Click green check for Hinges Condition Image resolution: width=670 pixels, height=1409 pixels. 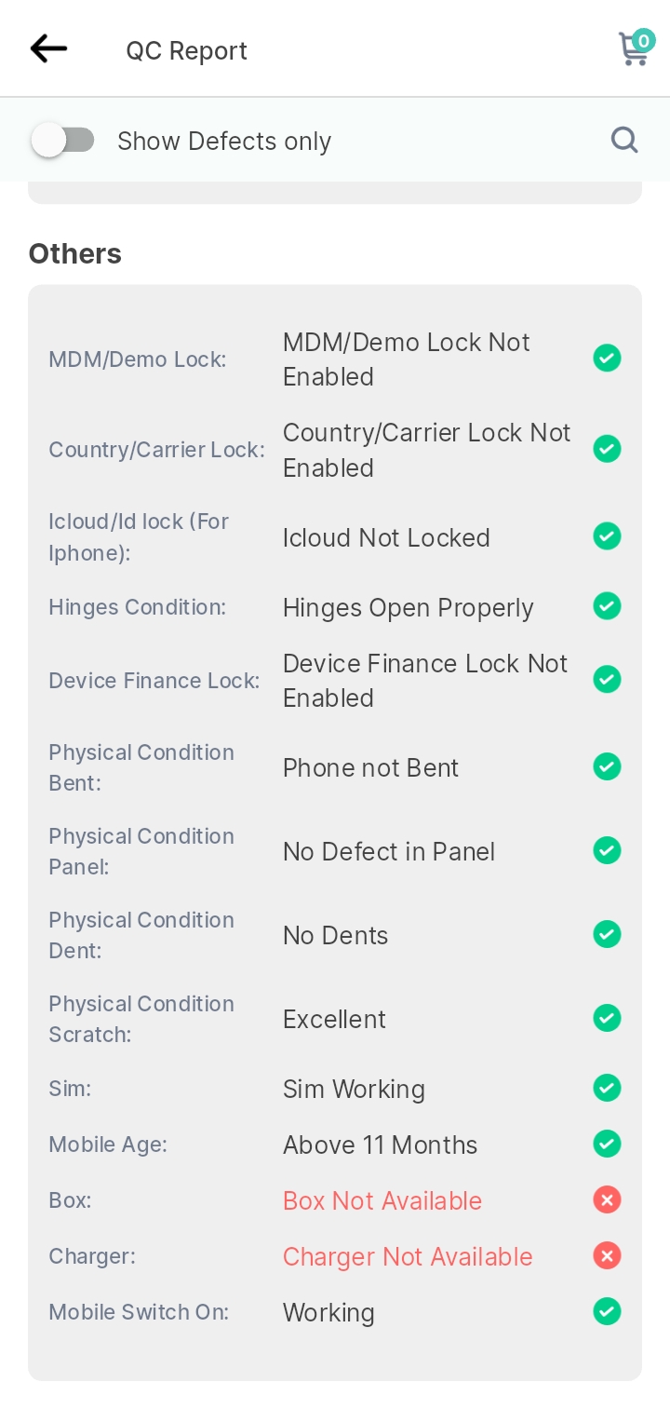pyautogui.click(x=607, y=606)
